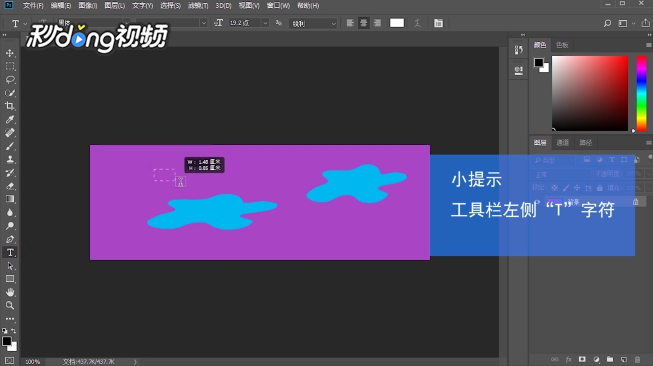Click the share icon in options bar
653x366 pixels.
[645, 23]
